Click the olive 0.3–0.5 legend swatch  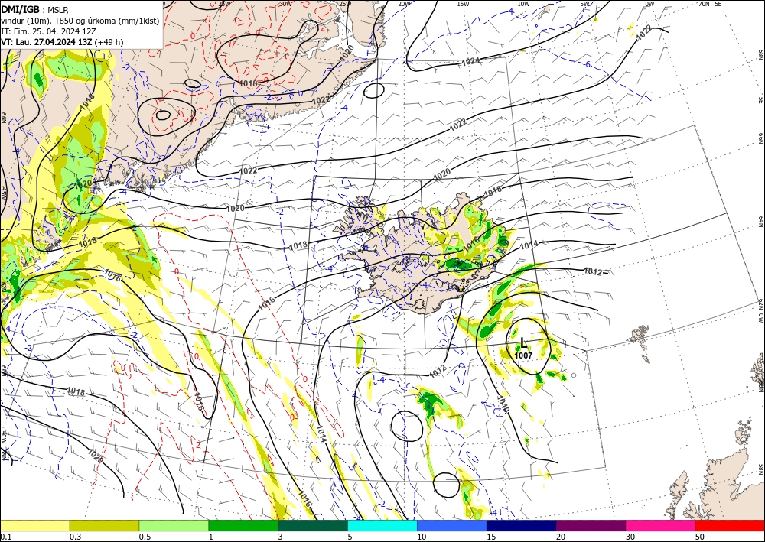tap(104, 525)
